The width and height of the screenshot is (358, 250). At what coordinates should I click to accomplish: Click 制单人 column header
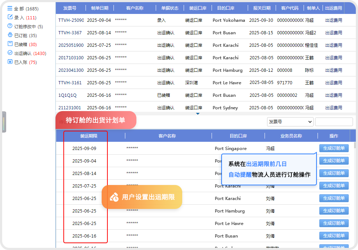(x=313, y=8)
